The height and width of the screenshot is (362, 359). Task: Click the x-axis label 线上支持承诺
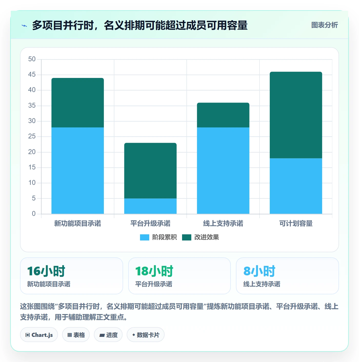[223, 224]
